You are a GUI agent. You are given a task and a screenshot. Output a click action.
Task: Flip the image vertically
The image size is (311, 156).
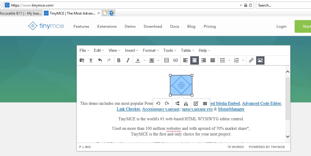tap(177, 103)
